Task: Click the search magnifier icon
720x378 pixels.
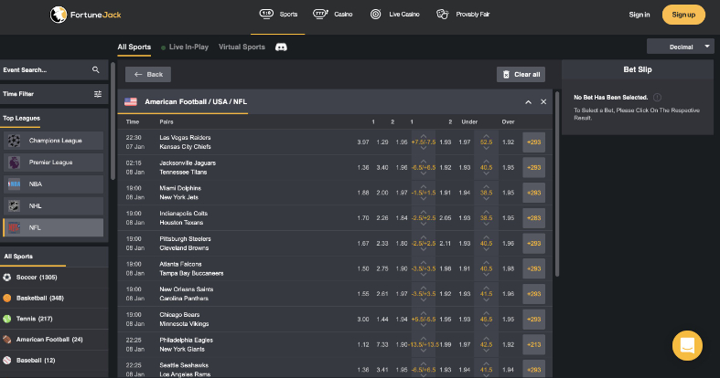Action: [95, 69]
